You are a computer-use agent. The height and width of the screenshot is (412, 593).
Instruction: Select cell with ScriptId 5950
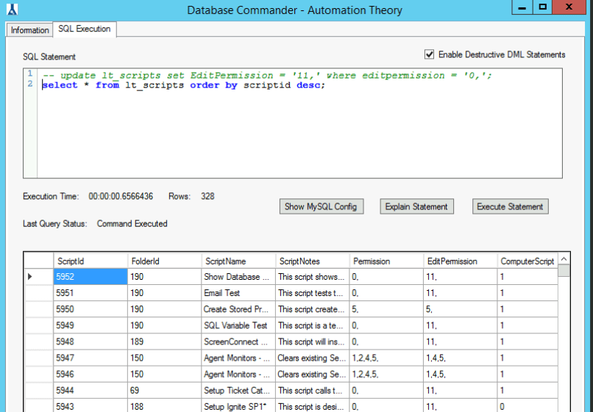click(90, 309)
